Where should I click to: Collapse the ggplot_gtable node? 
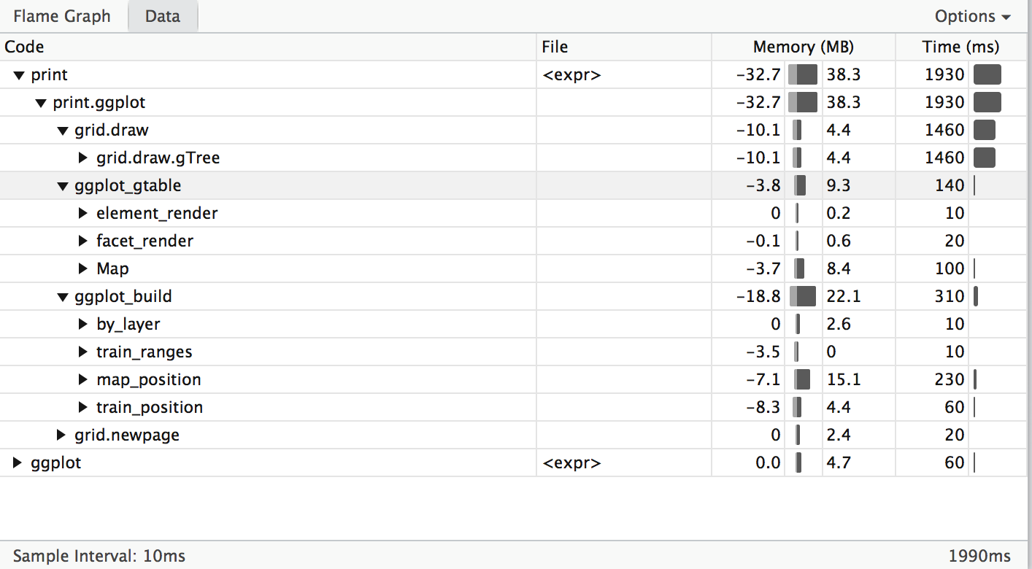click(63, 186)
